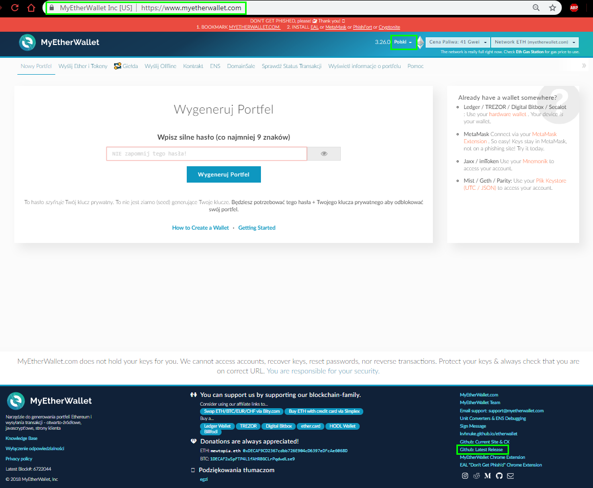Go to the browser home icon
Screen dimensions: 593x488
point(31,8)
